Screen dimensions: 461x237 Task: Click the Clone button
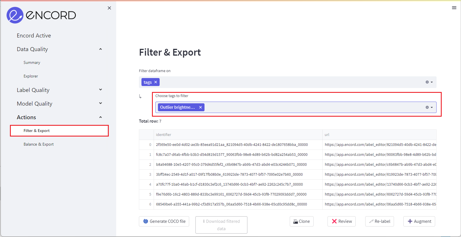[302, 221]
